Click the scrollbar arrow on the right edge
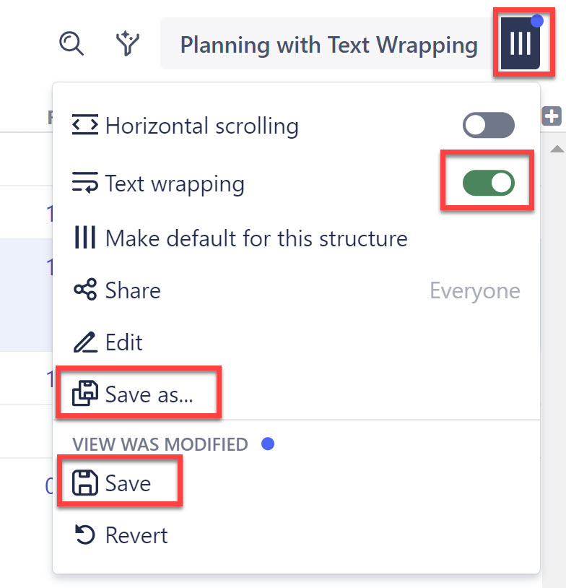The image size is (566, 588). pos(559,149)
